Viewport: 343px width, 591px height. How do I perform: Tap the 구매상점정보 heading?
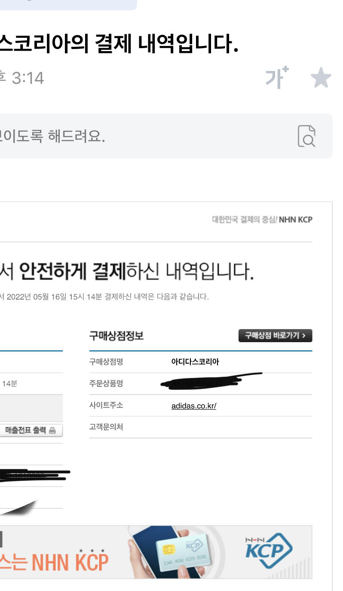coord(116,336)
